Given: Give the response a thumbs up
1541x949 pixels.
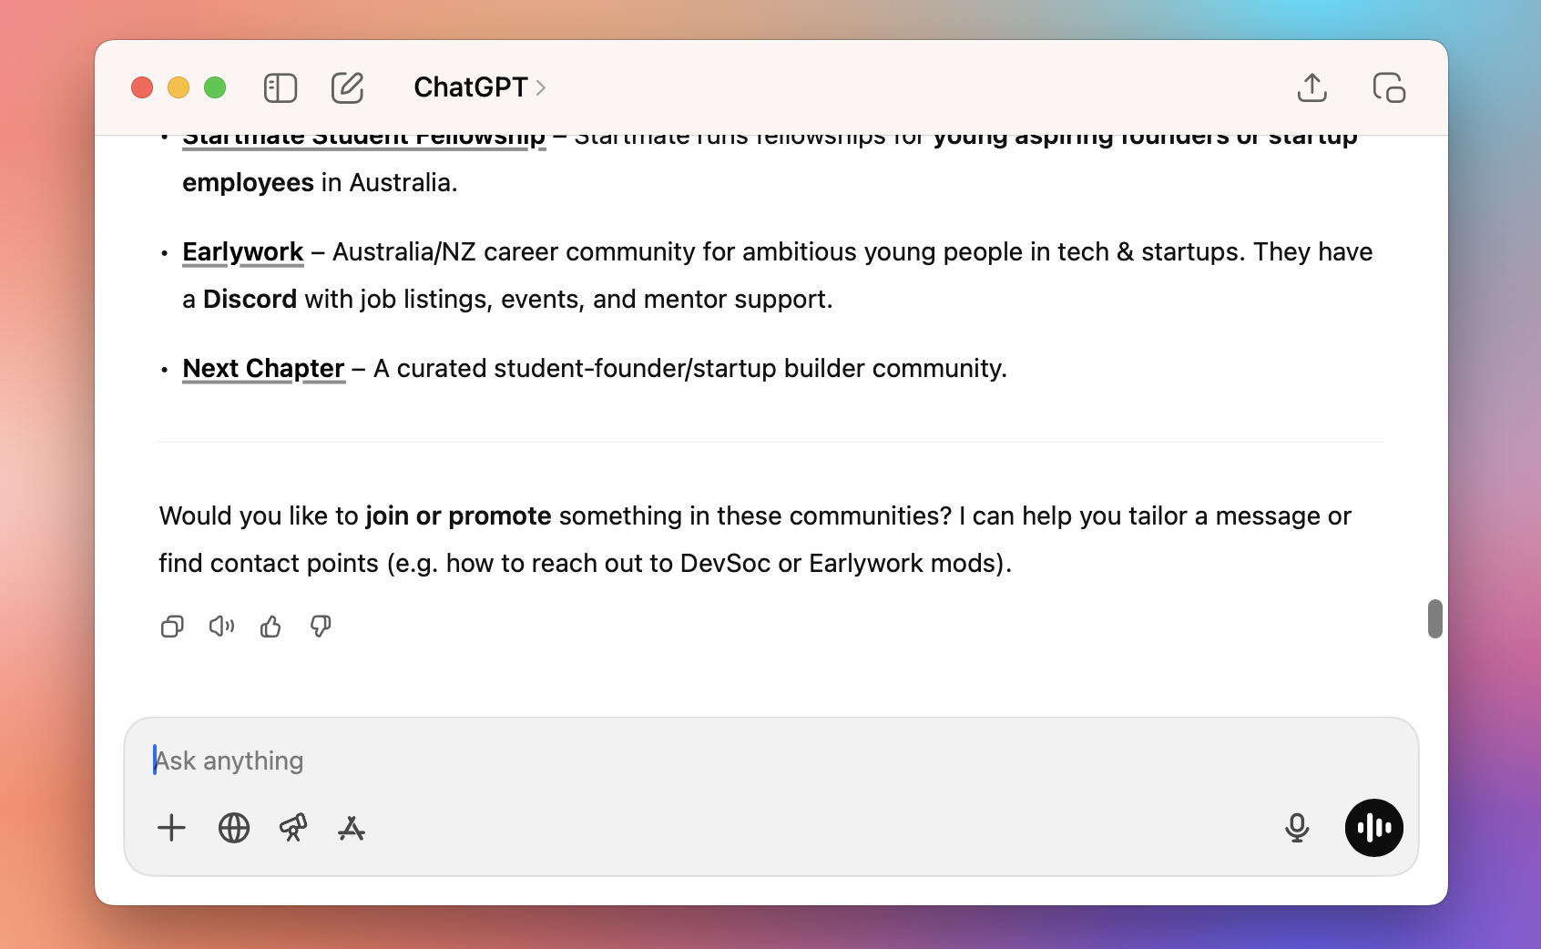Looking at the screenshot, I should click(x=270, y=627).
